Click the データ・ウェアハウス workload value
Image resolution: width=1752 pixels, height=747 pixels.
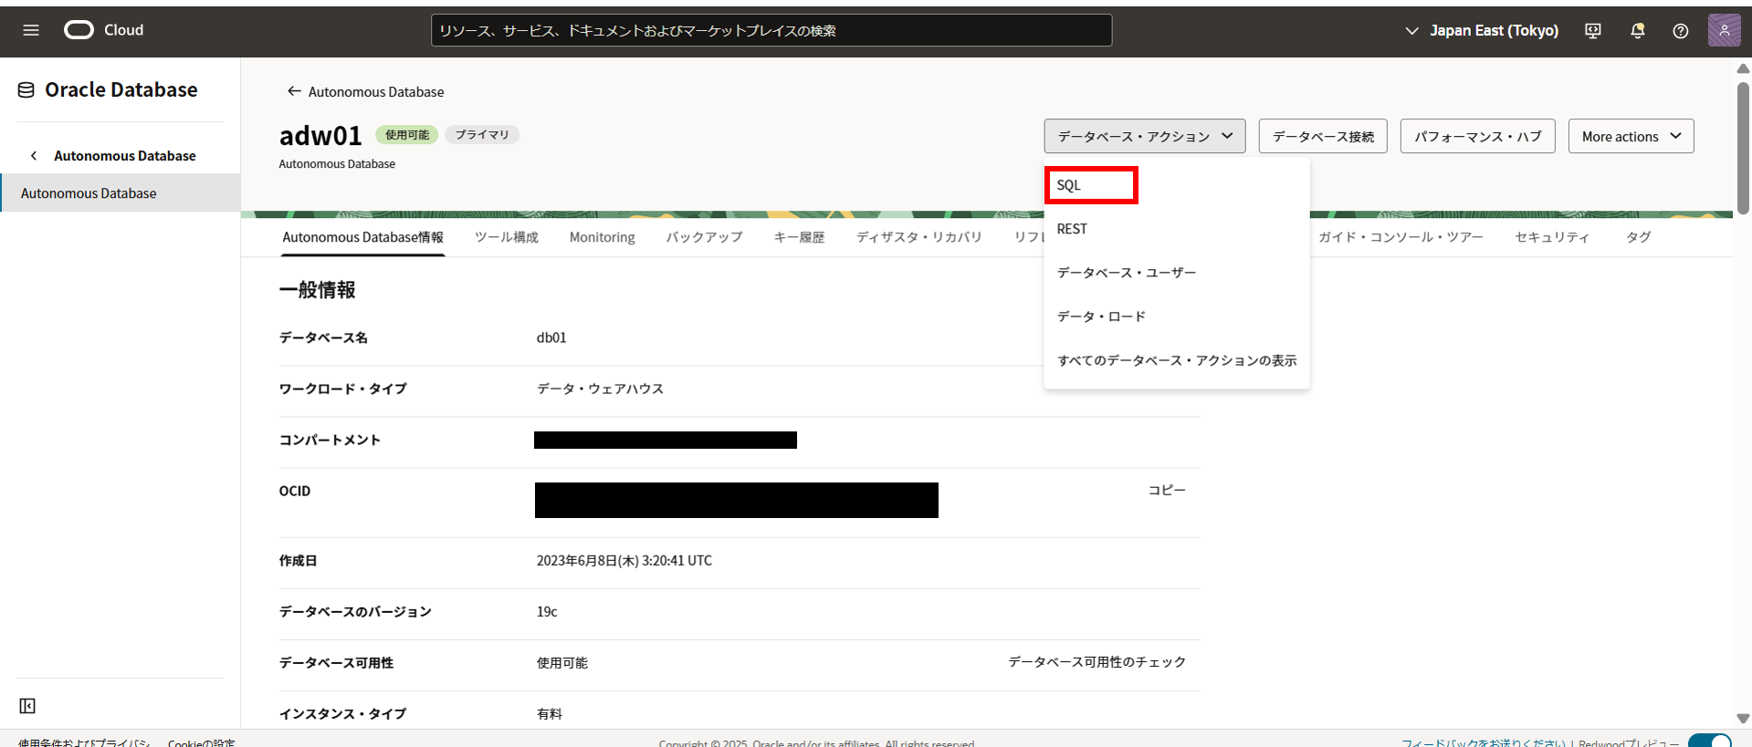600,389
